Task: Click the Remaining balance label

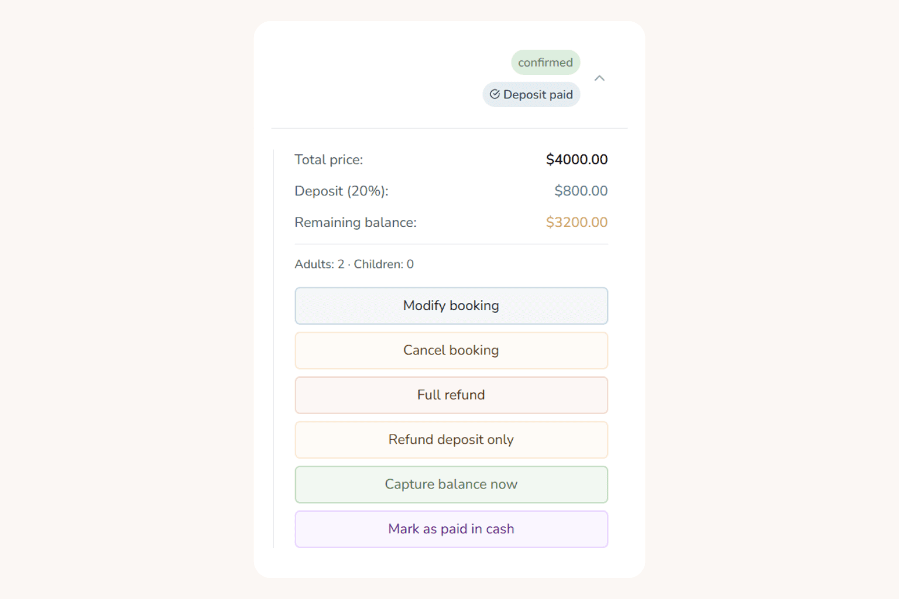Action: [355, 223]
